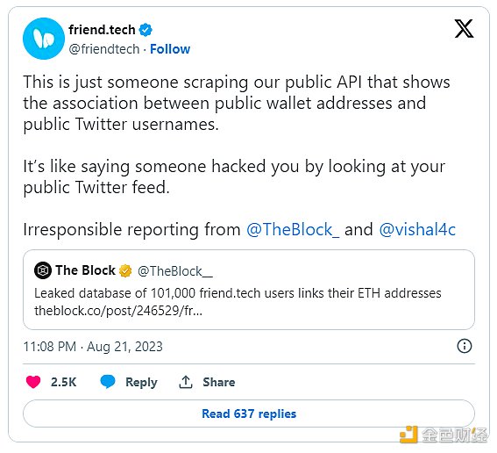This screenshot has height=453, width=497.
Task: Open the quoted theblock.co post link
Action: [118, 311]
